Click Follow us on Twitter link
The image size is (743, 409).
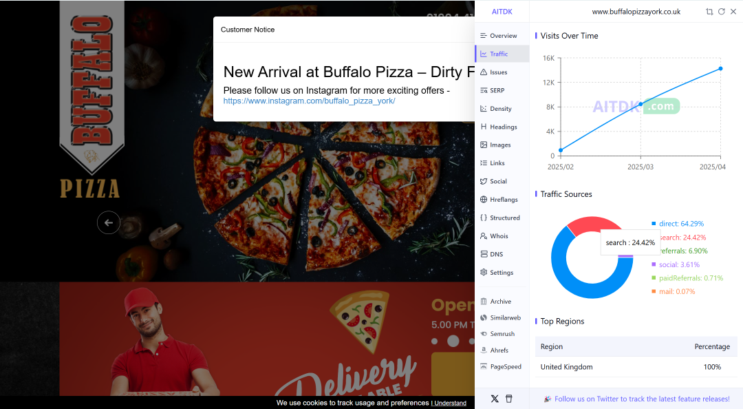(x=642, y=399)
